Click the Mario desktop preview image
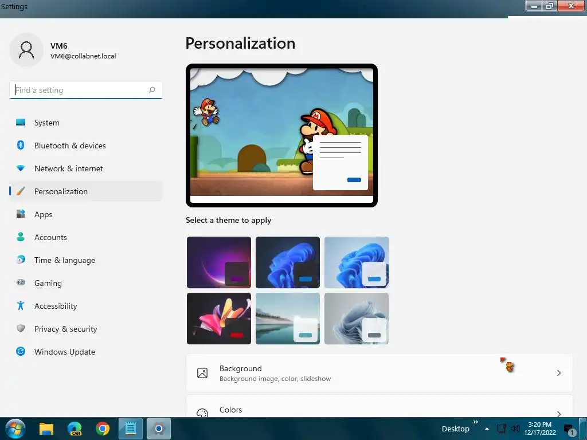The image size is (587, 440). 281,135
